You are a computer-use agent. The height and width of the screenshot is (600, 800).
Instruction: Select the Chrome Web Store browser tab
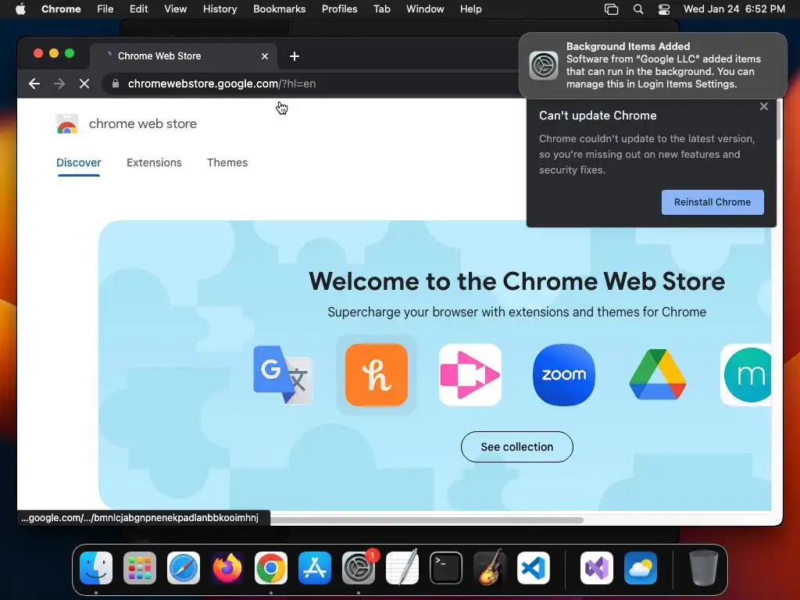point(184,56)
